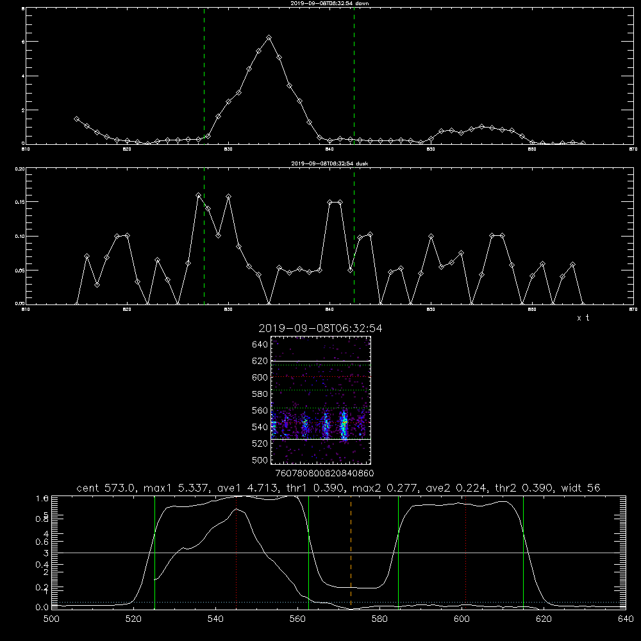Viewport: 641px width, 641px height.
Task: Click the 'widt 56' value text
Action: point(581,488)
